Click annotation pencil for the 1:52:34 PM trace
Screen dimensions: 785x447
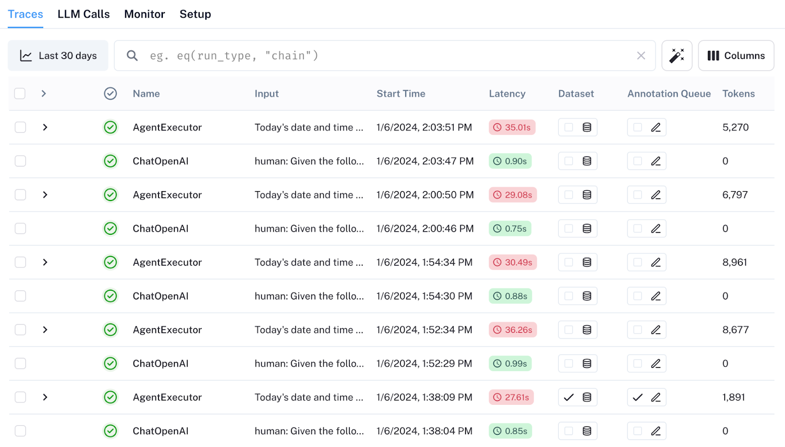click(x=655, y=330)
